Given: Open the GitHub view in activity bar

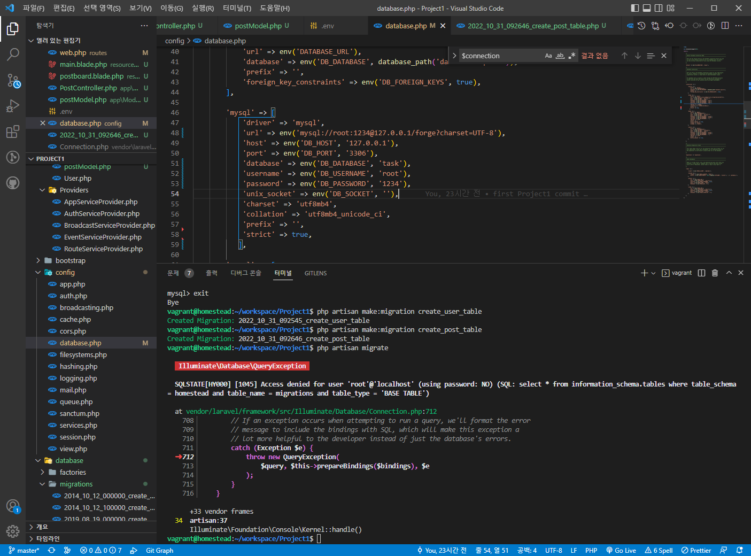Looking at the screenshot, I should [13, 183].
